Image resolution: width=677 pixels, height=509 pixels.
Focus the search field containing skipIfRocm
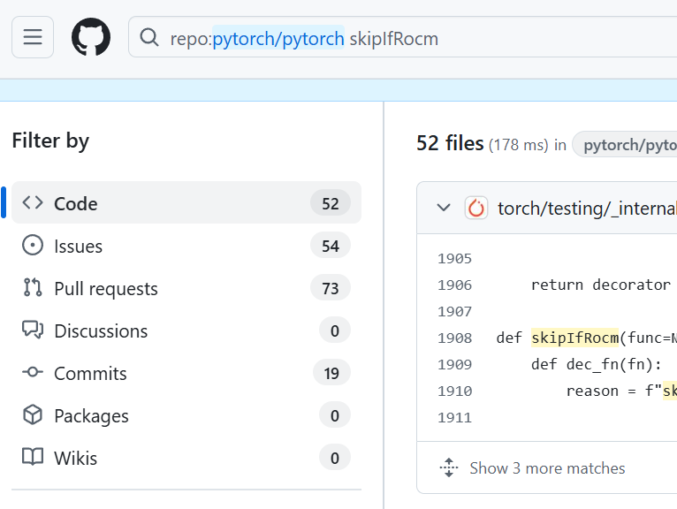402,37
